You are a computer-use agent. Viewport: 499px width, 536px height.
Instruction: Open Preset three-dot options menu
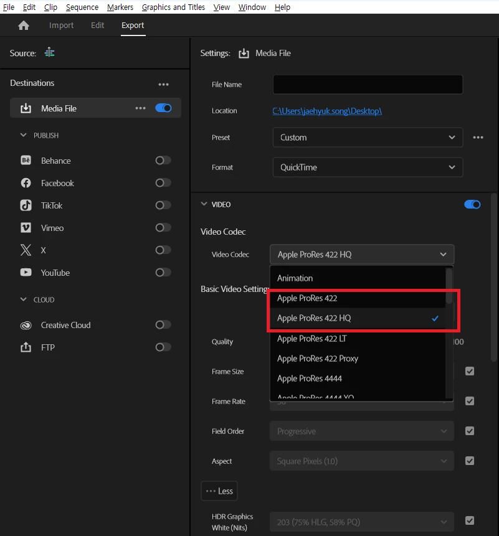point(478,138)
